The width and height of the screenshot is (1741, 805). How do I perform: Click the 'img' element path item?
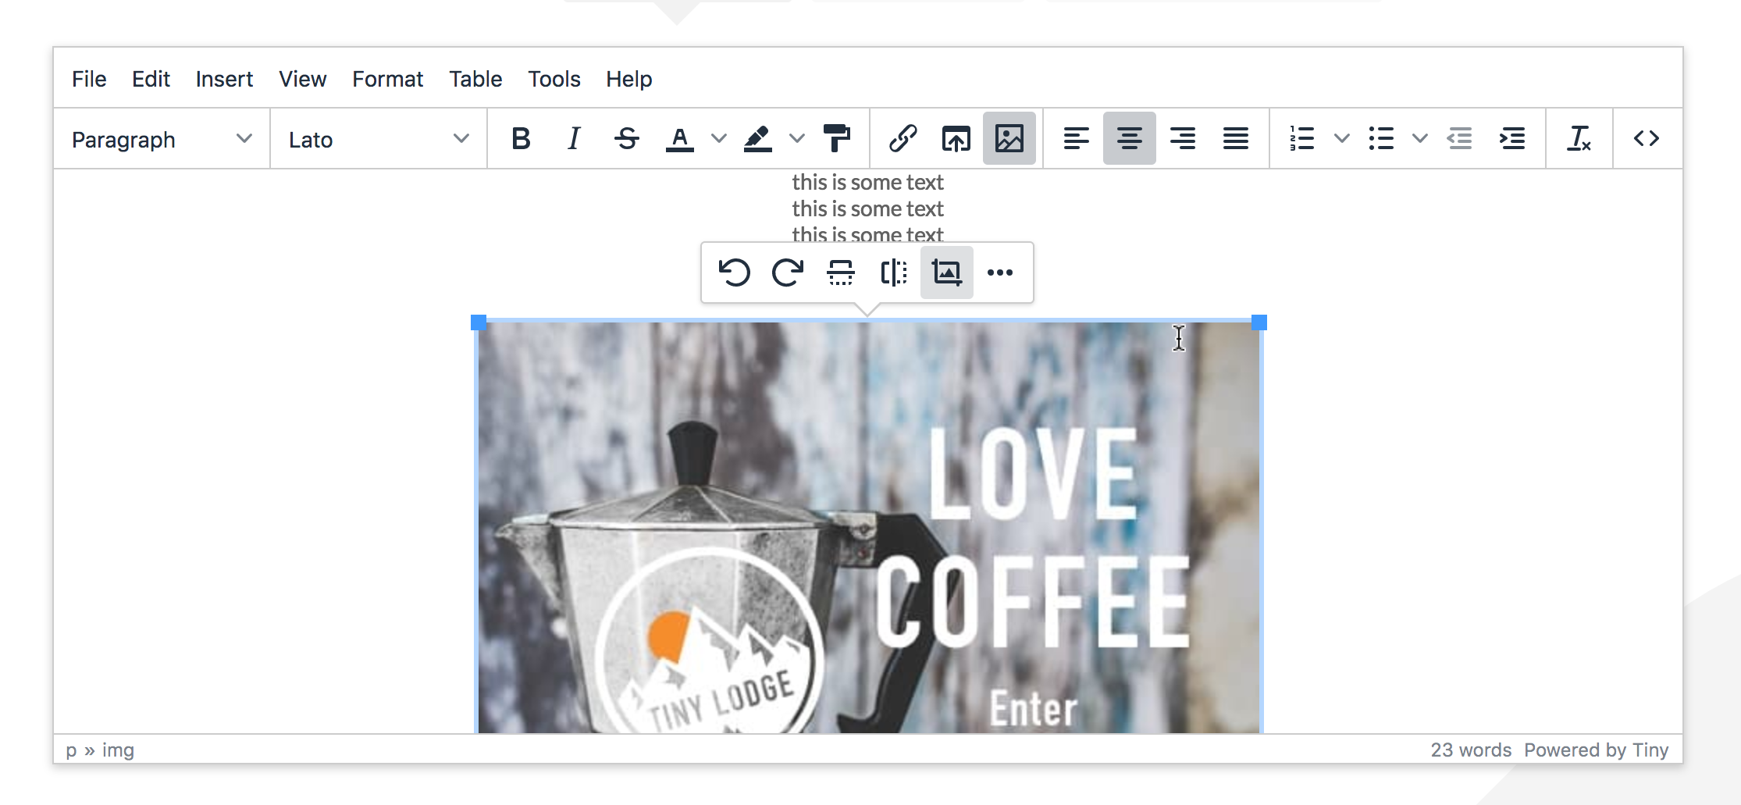(x=118, y=750)
